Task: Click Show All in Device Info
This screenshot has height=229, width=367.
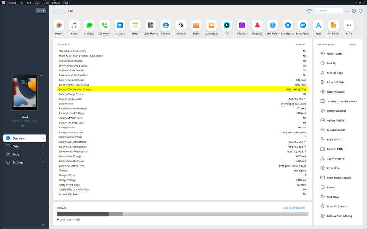Action: click(300, 44)
